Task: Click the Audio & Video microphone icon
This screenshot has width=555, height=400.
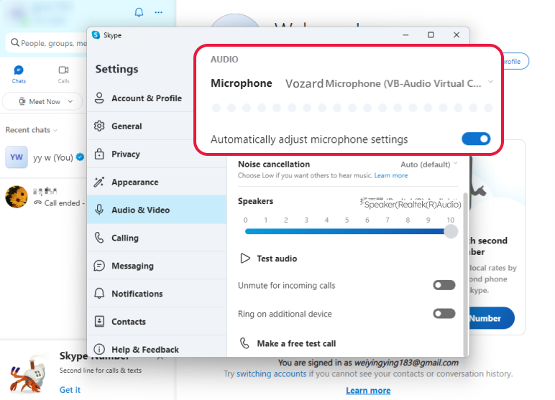Action: pyautogui.click(x=99, y=210)
